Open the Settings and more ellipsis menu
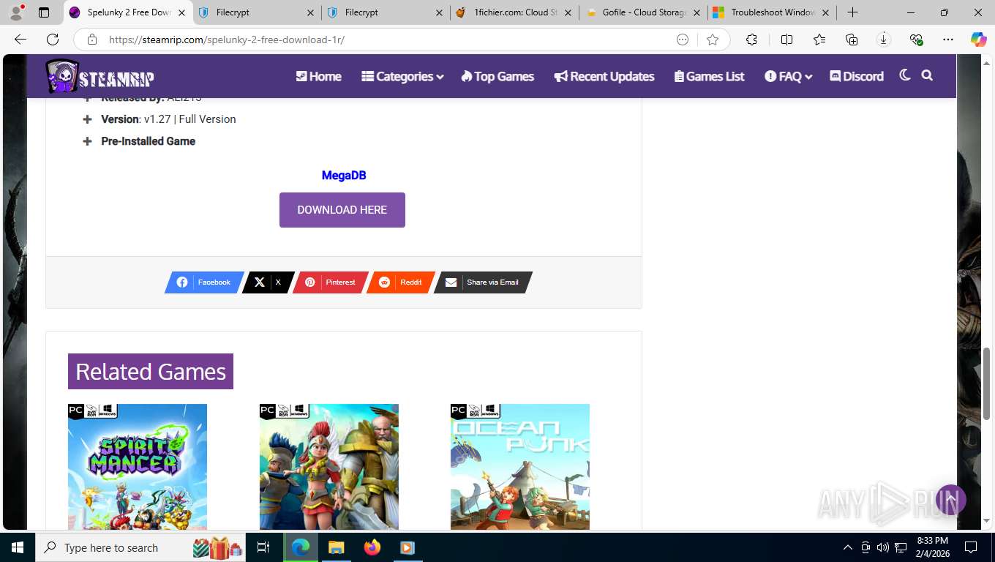This screenshot has width=995, height=562. tap(948, 40)
